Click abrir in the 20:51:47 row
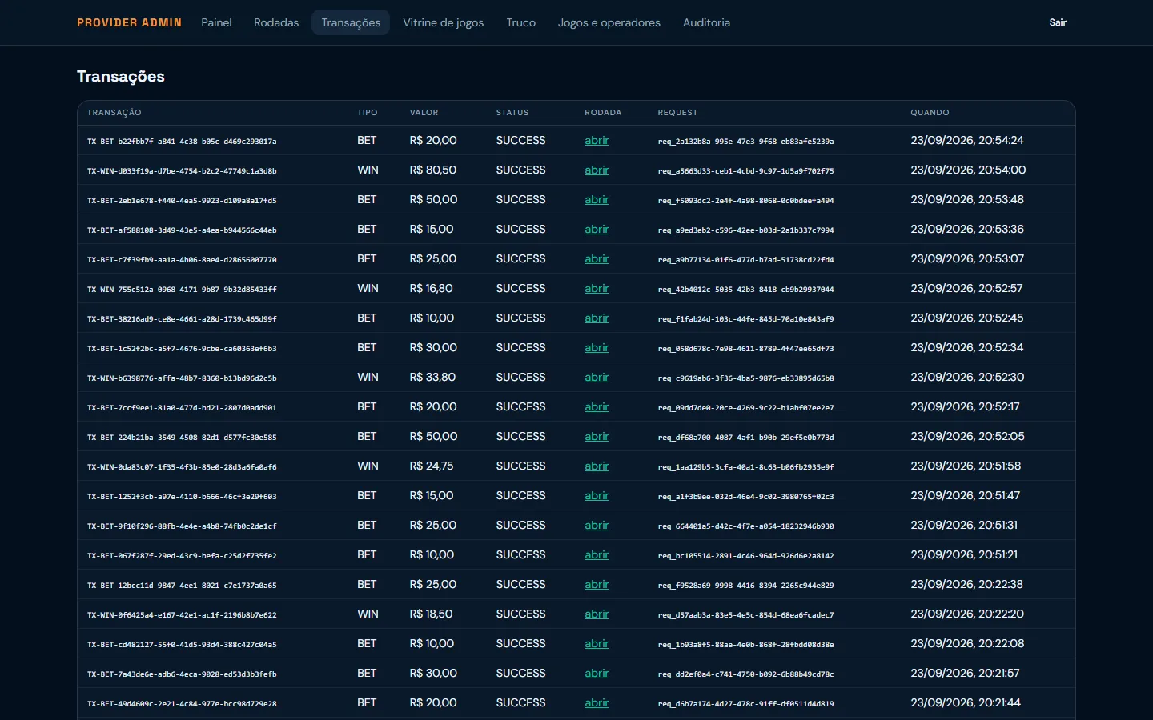The height and width of the screenshot is (720, 1153). [x=597, y=495]
